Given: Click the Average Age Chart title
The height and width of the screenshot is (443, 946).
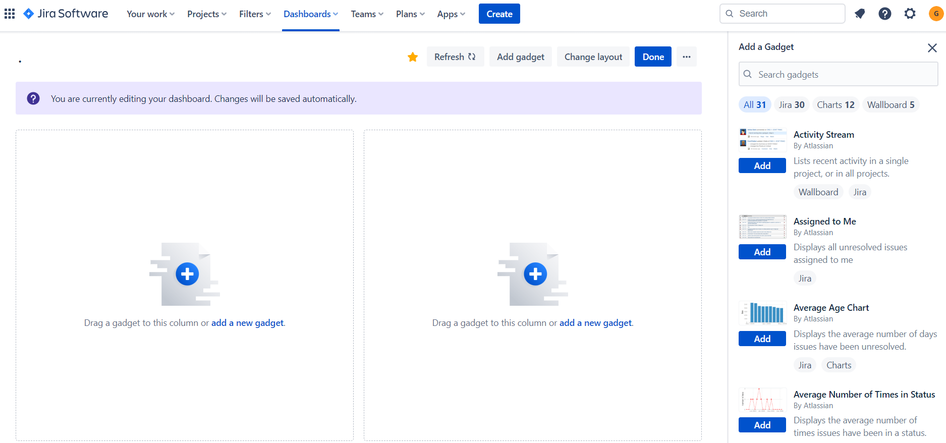Looking at the screenshot, I should click(831, 307).
